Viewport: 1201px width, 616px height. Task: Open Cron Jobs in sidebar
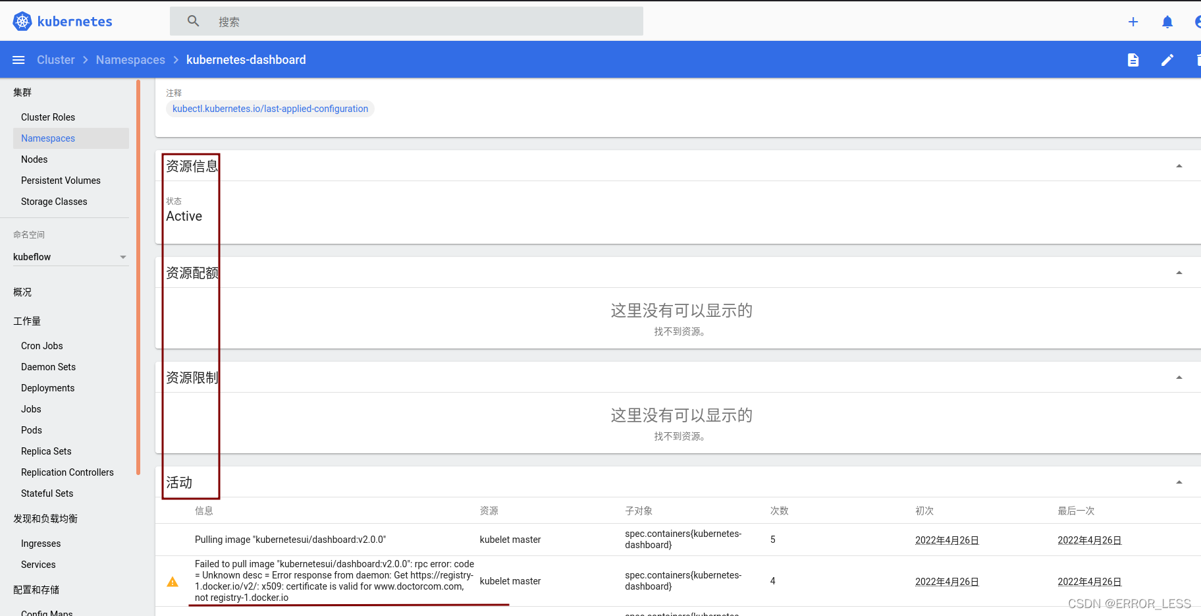click(x=42, y=346)
